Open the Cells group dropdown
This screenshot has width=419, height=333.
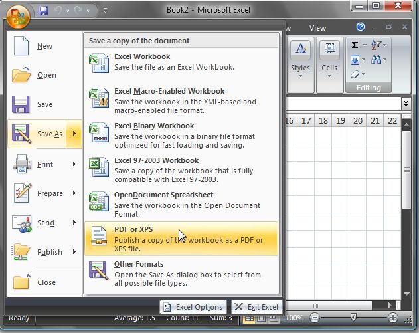click(x=329, y=65)
